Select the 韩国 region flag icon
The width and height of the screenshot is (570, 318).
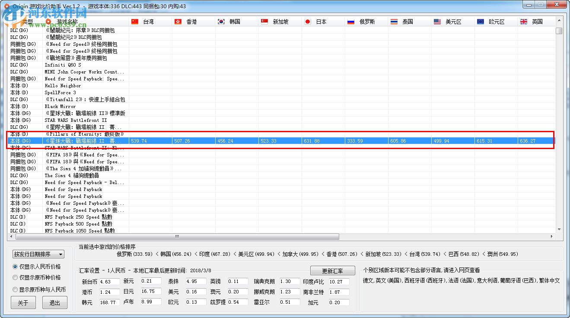[220, 21]
